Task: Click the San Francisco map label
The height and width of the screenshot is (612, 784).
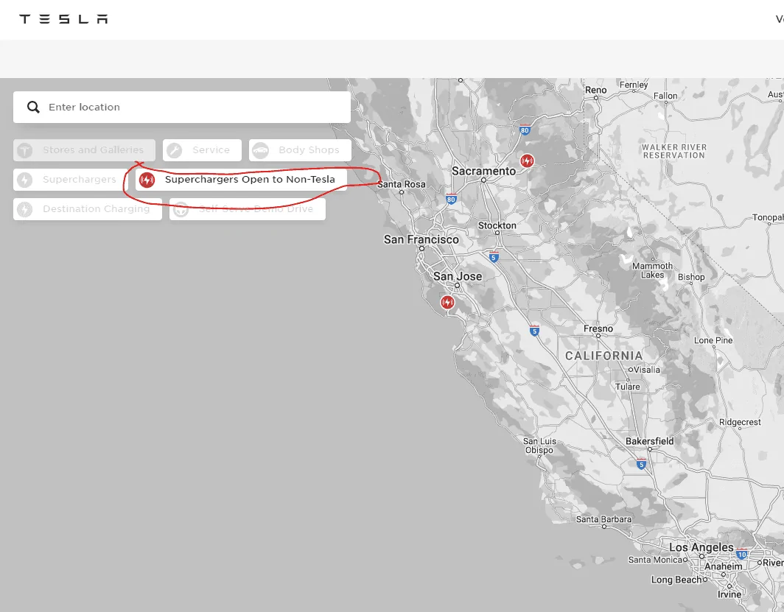Action: (x=421, y=239)
